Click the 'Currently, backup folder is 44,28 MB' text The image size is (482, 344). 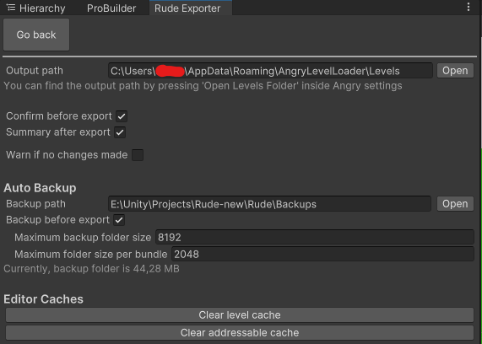[x=91, y=269]
